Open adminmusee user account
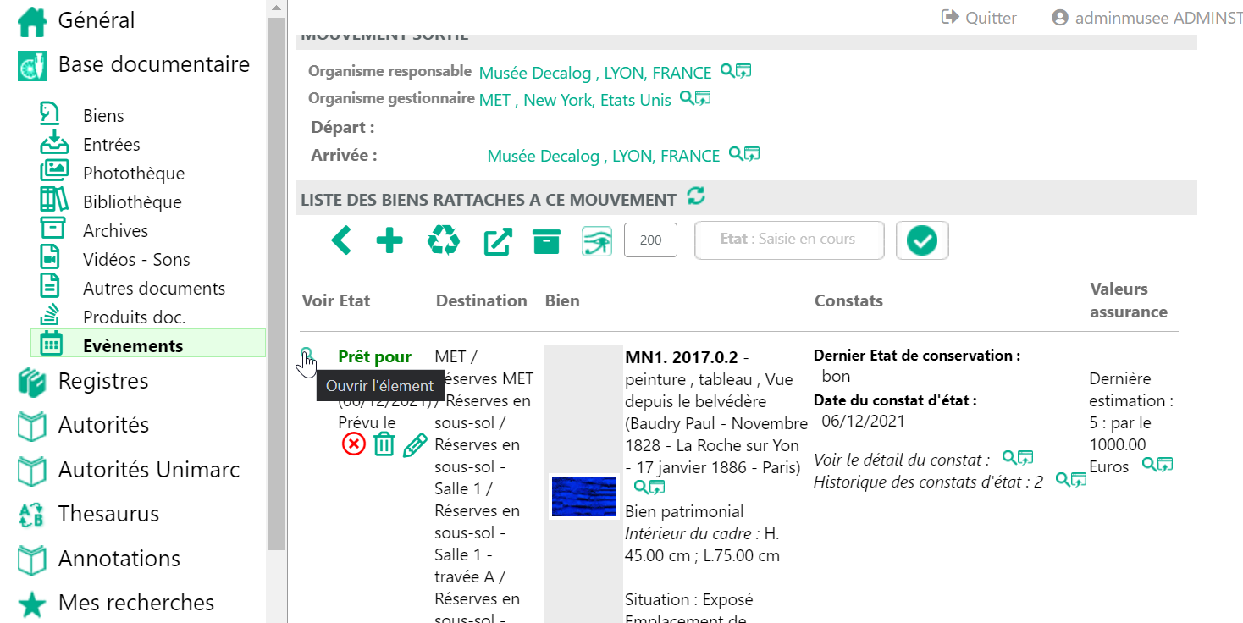 coord(1146,18)
